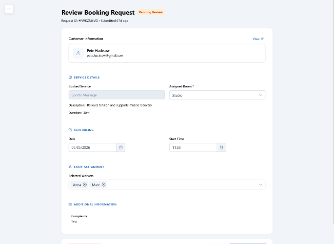Viewport: 334px width, 244px height.
Task: Click the Date input field
Action: [93, 147]
